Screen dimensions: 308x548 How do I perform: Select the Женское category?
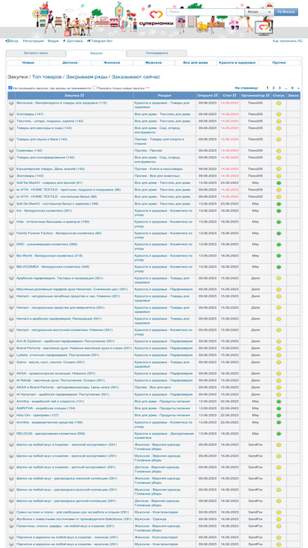coord(112,62)
